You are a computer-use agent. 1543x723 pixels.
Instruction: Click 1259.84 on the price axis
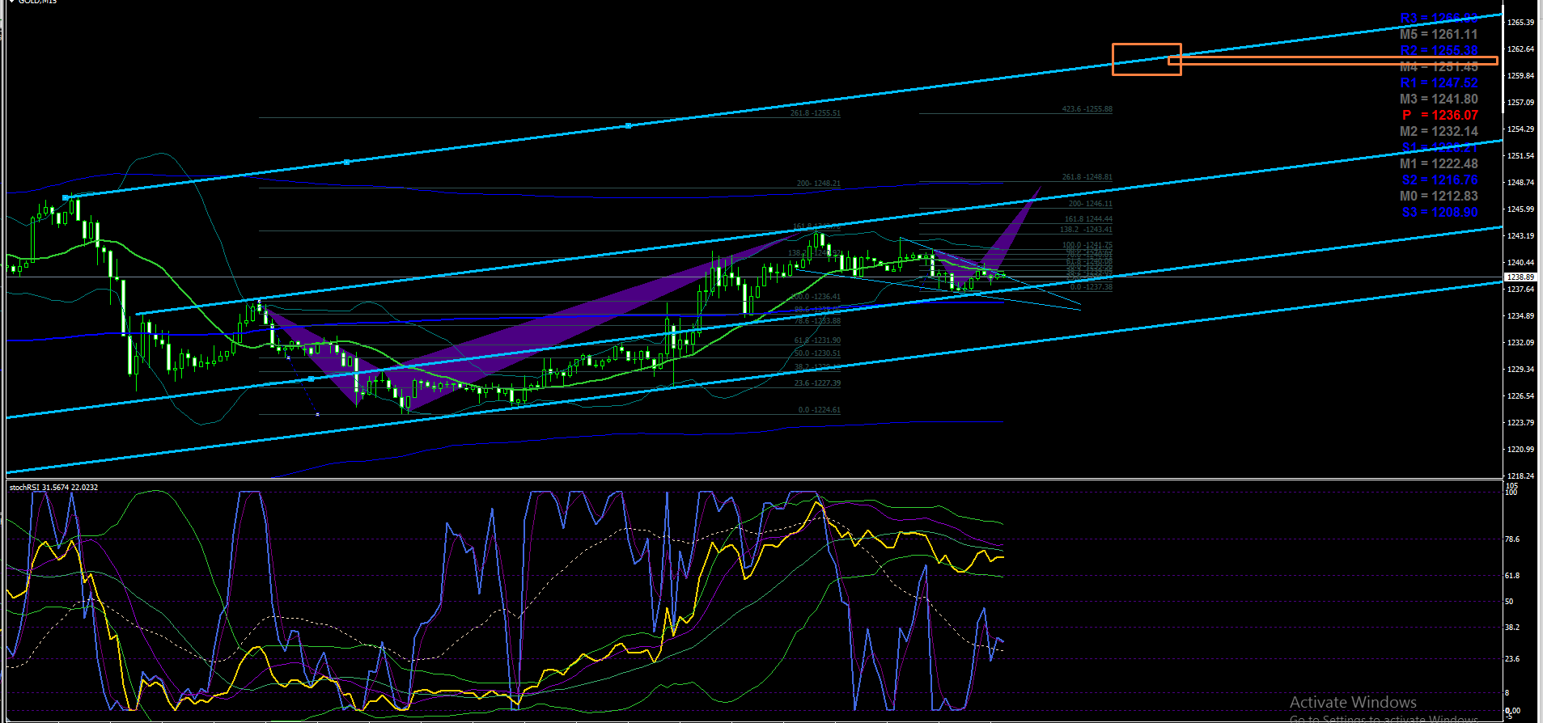tap(1521, 76)
